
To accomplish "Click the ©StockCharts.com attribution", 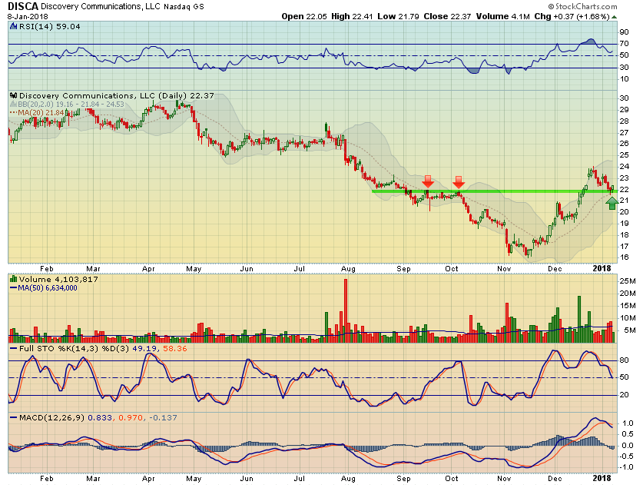I will click(583, 6).
